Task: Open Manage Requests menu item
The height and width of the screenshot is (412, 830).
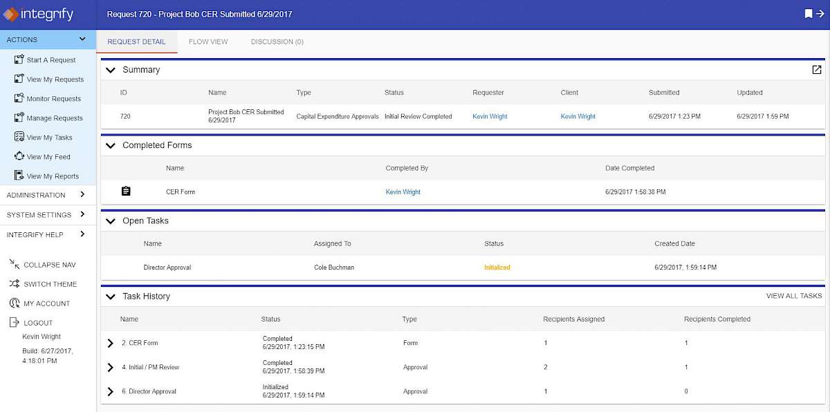Action: click(55, 118)
